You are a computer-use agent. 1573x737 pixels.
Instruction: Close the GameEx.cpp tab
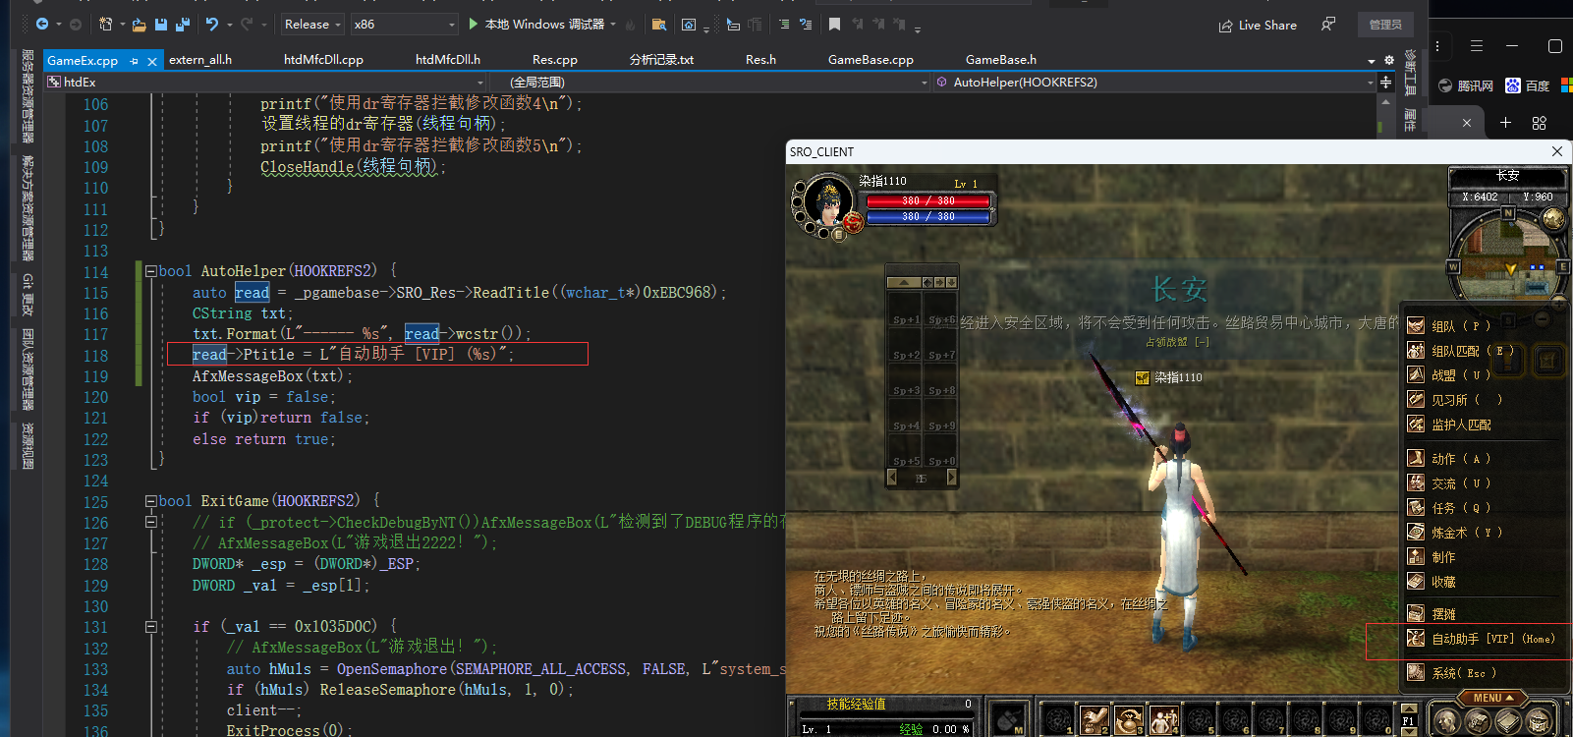[x=152, y=61]
